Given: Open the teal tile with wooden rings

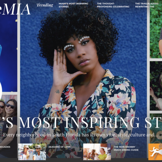Looking at the screenshot, I should click(156, 128).
